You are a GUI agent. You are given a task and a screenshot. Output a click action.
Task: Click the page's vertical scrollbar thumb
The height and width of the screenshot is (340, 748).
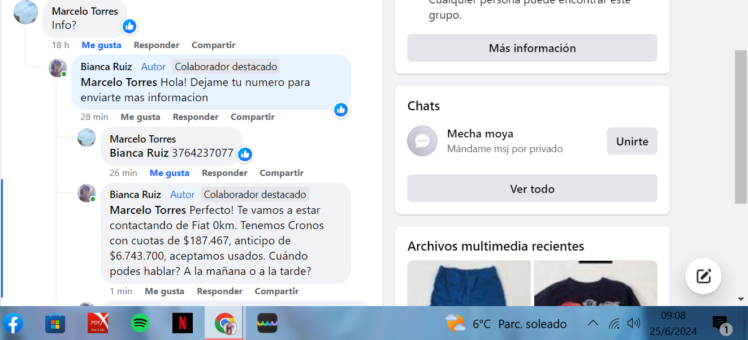741,127
